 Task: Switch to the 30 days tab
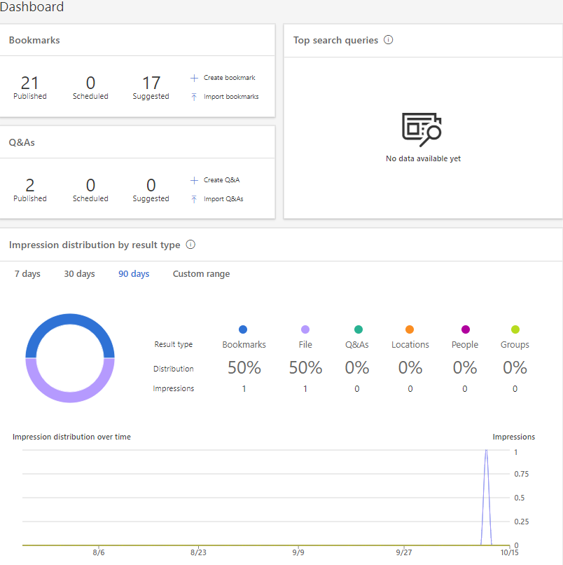(x=79, y=274)
